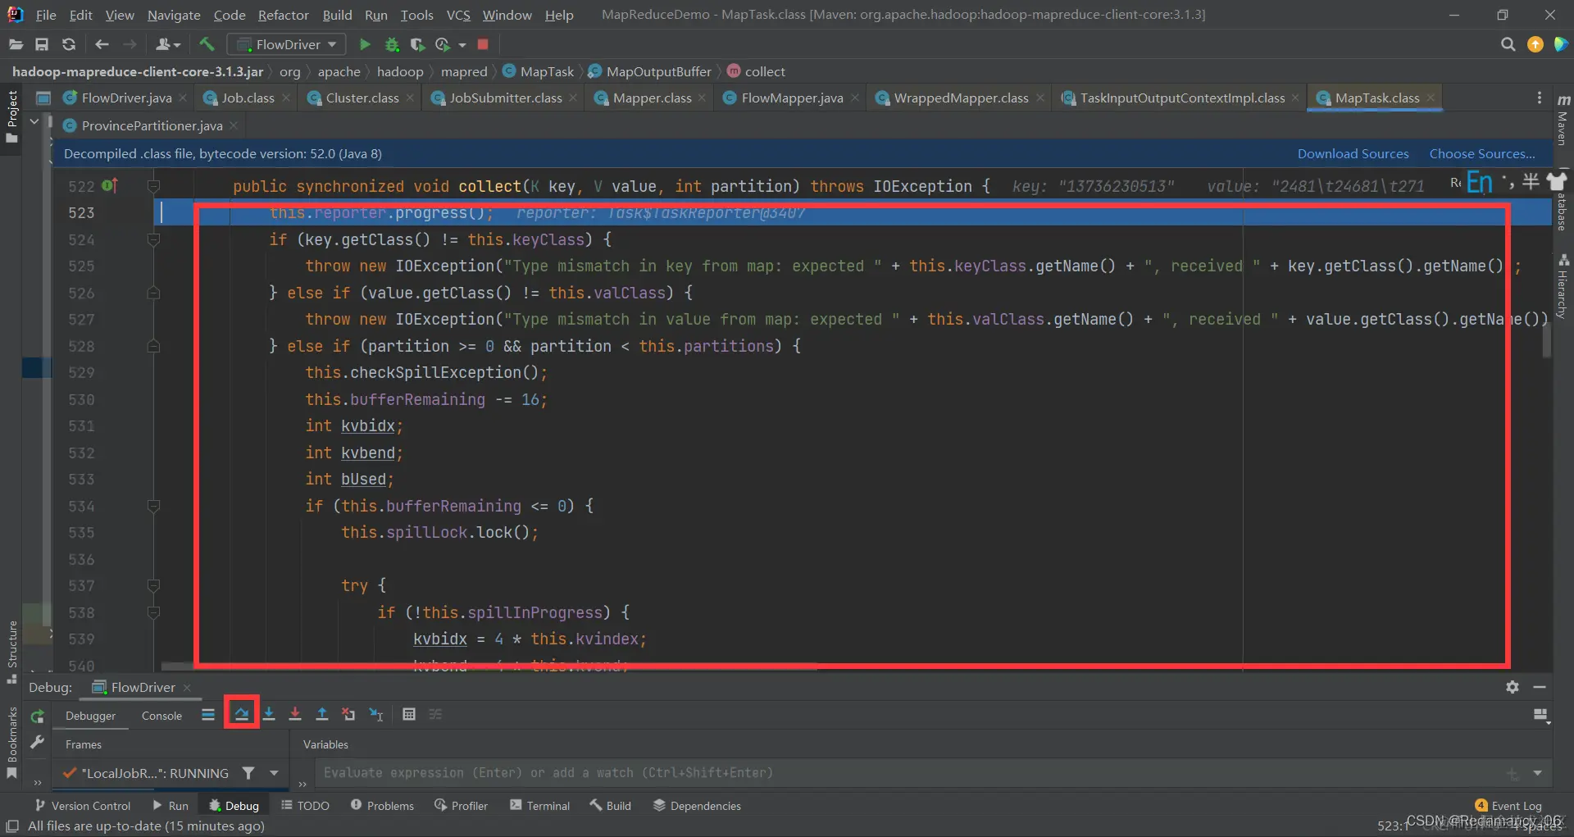This screenshot has width=1574, height=837.
Task: Stop the running process with red square
Action: [x=483, y=44]
